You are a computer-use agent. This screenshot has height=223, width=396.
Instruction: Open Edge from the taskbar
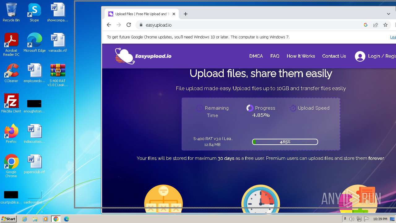(66, 219)
